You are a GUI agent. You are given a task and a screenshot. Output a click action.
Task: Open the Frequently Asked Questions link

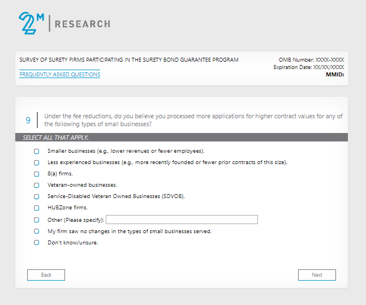point(59,75)
